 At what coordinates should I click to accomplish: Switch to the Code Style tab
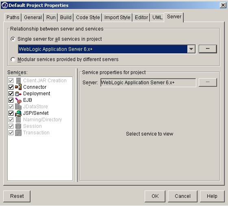(x=88, y=18)
